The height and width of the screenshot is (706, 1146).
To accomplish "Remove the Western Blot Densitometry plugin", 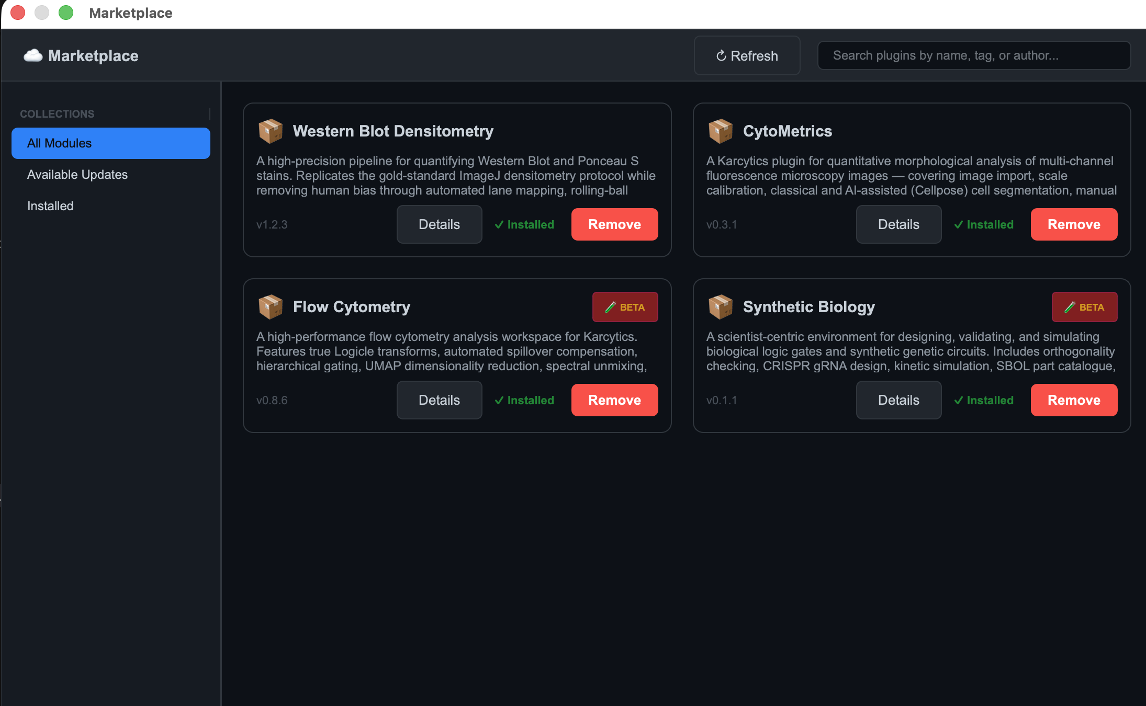I will click(x=614, y=224).
